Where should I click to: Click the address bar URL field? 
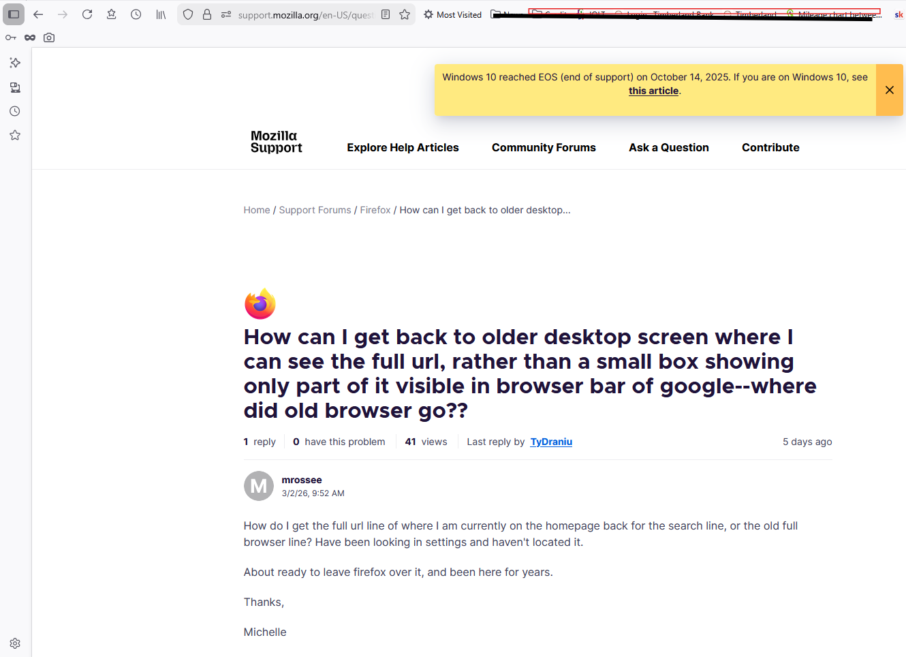coord(305,15)
